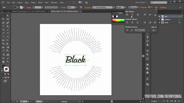Open Benny Qibal workspace dropdown
184x103 pixels.
(x=141, y=3)
